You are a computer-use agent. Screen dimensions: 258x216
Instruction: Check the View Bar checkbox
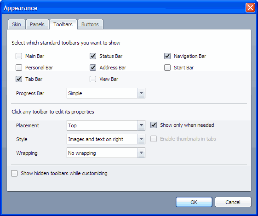pos(93,79)
